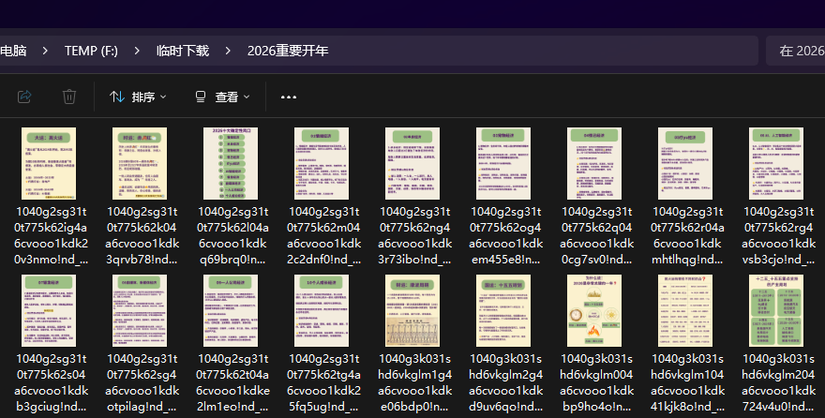Expand chevron between 电脑 and TEMP (F:)
The image size is (825, 418).
(x=44, y=51)
